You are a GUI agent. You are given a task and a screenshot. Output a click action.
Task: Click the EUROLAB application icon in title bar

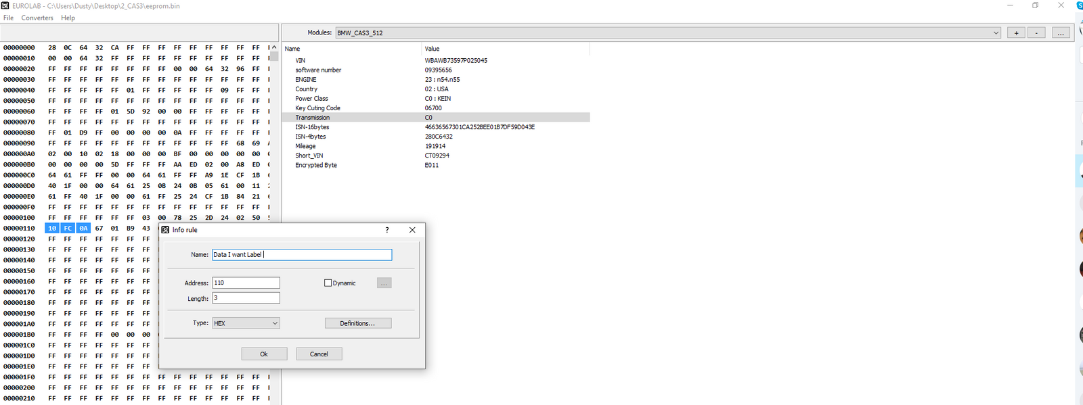pyautogui.click(x=5, y=5)
